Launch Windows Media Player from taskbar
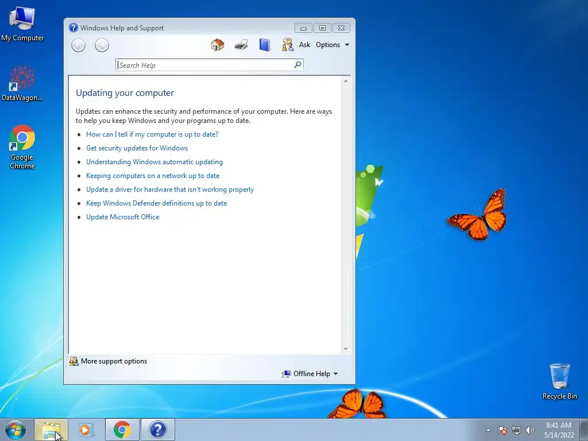The height and width of the screenshot is (441, 588). (86, 430)
